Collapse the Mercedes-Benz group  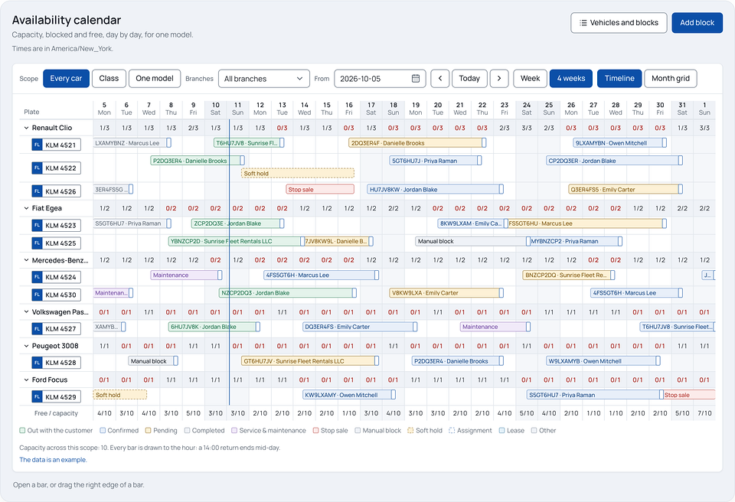click(26, 260)
